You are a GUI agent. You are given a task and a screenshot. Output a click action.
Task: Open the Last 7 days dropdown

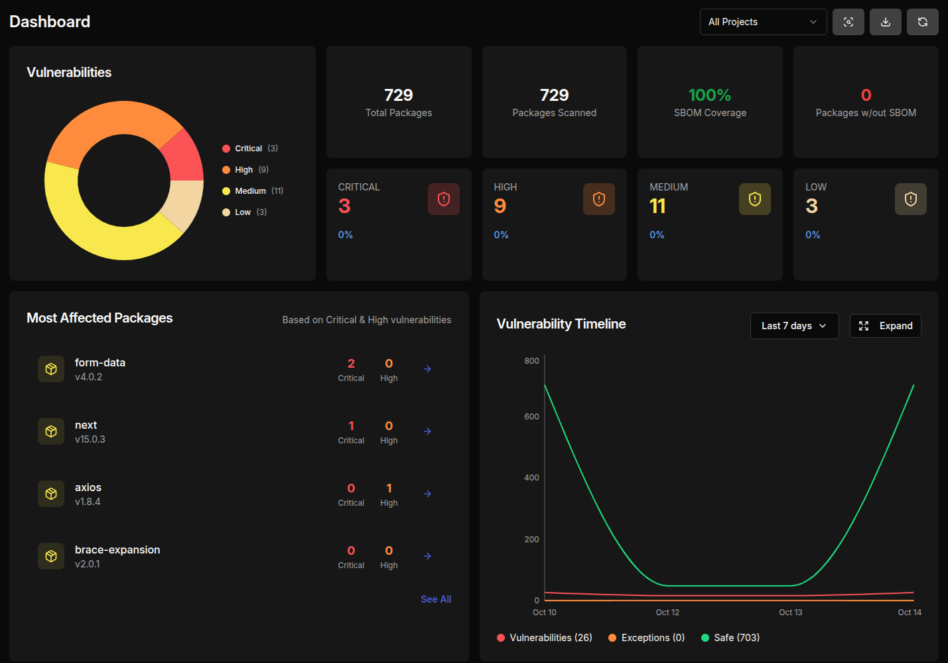point(794,325)
